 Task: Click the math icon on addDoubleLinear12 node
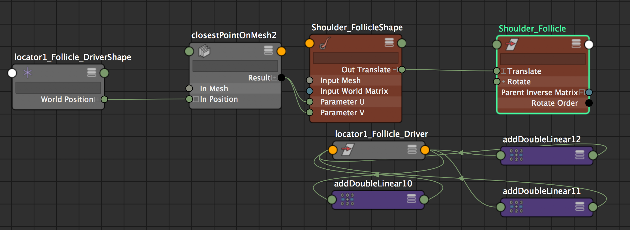(516, 155)
